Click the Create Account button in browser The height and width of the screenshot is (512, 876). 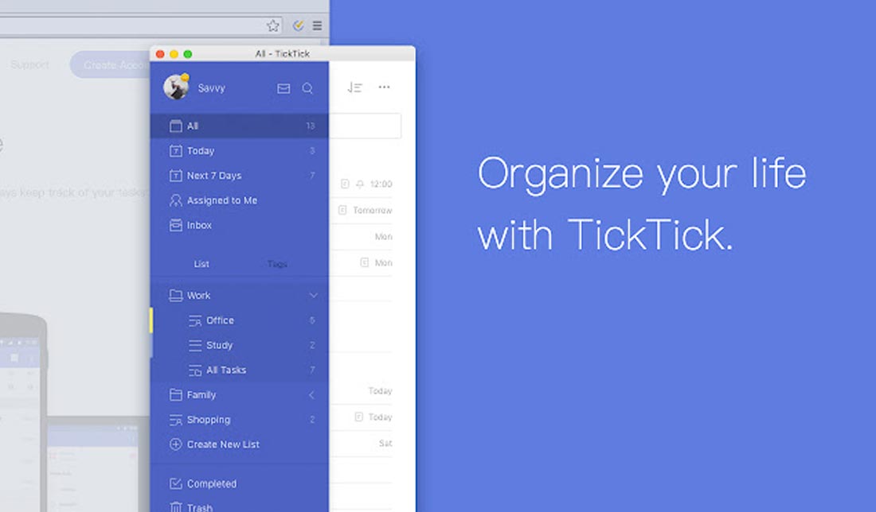(111, 64)
